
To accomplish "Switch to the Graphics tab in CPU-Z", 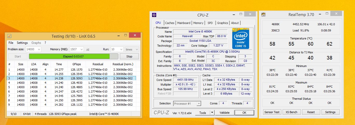I will [x=222, y=23].
